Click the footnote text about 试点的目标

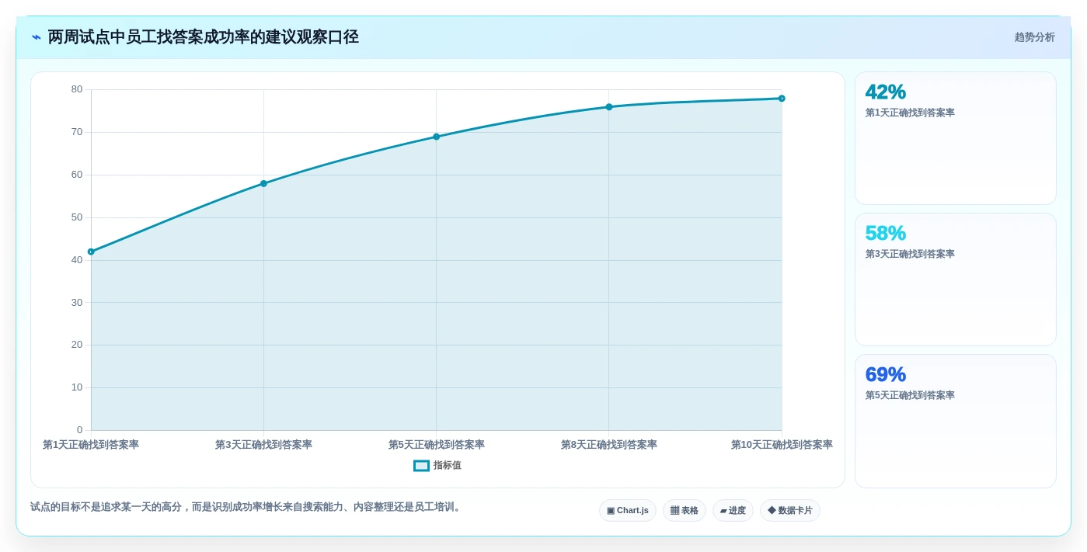click(246, 507)
